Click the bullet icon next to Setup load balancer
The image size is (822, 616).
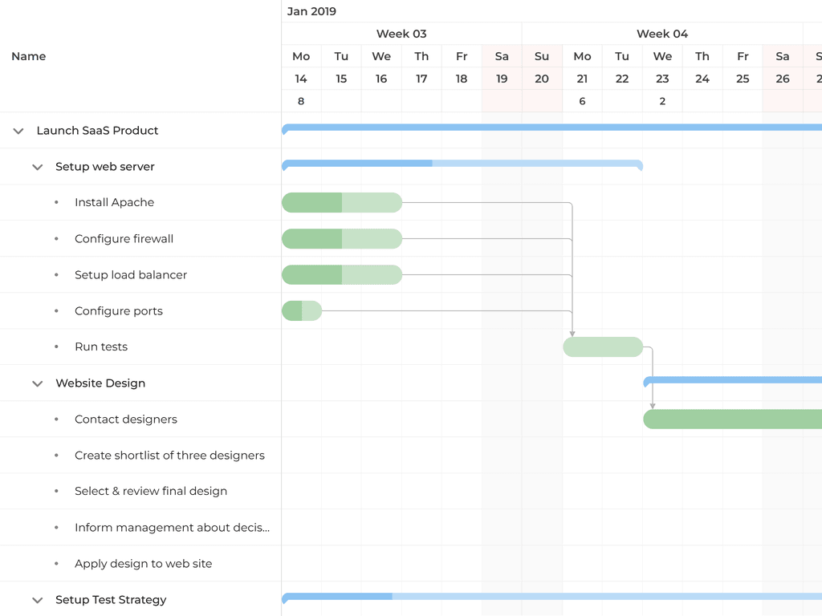(x=55, y=274)
